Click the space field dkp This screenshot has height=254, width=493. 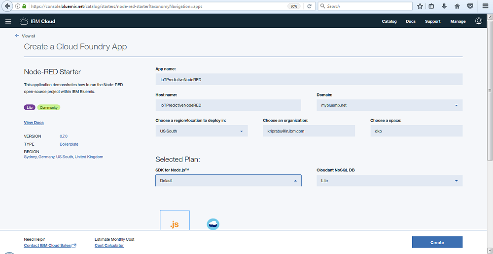pos(416,131)
